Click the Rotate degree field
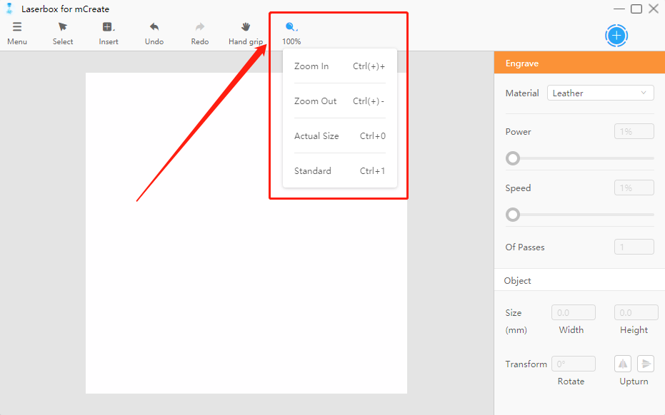Screen dimensions: 665x415 [x=574, y=364]
